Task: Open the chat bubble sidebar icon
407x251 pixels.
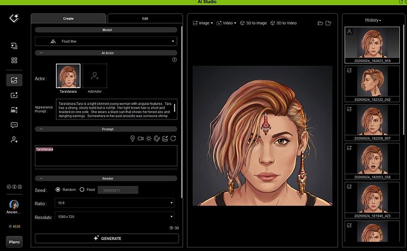Action: (x=14, y=125)
